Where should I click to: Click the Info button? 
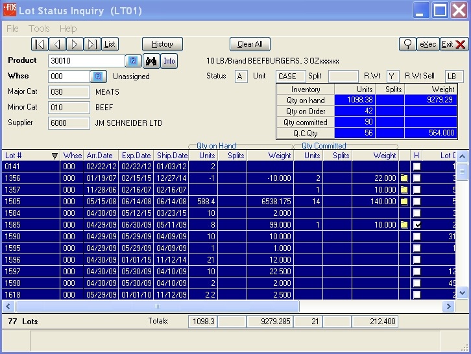(x=169, y=61)
